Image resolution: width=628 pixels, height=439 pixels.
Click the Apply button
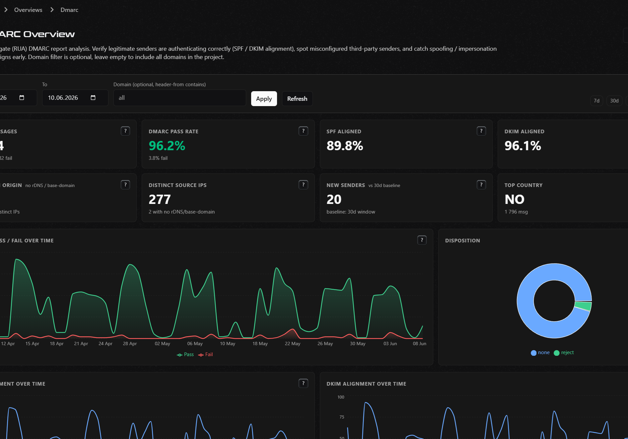264,99
